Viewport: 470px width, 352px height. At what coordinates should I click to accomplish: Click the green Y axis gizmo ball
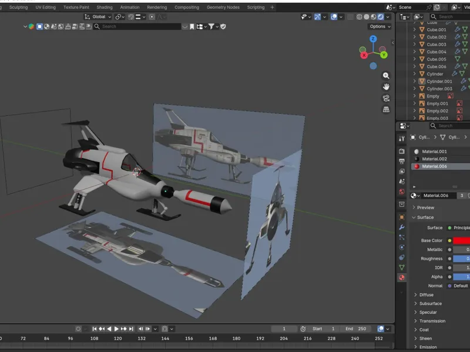click(x=384, y=55)
